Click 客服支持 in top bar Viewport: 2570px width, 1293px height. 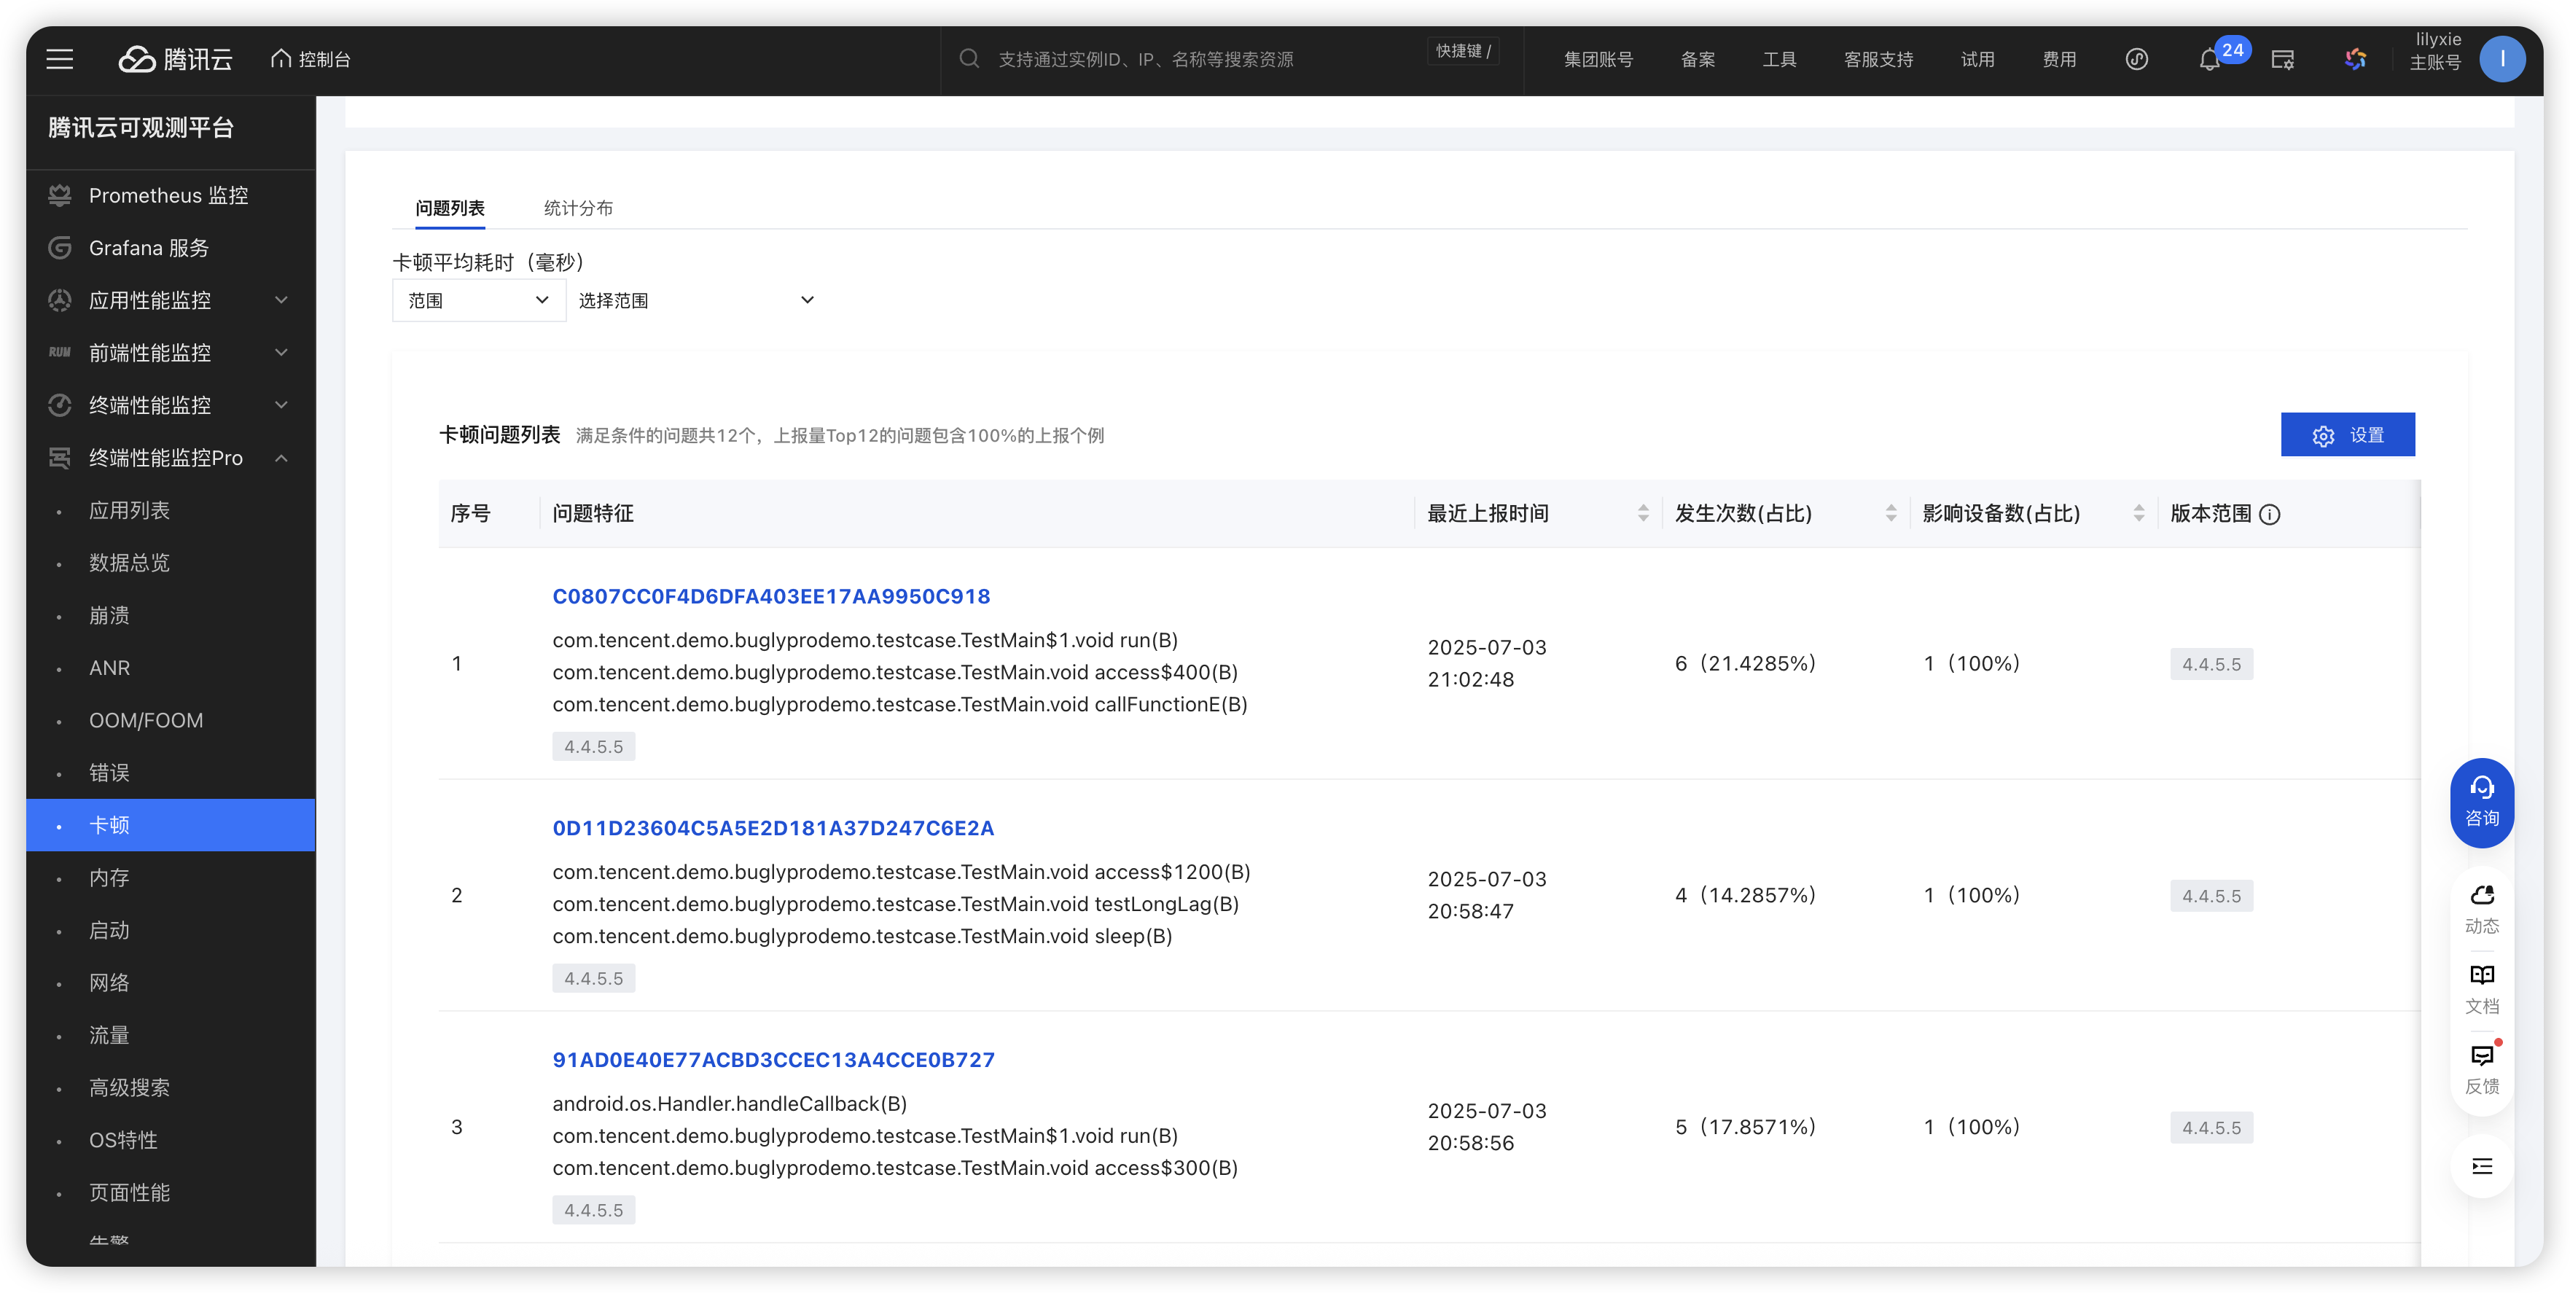pyautogui.click(x=1878, y=60)
